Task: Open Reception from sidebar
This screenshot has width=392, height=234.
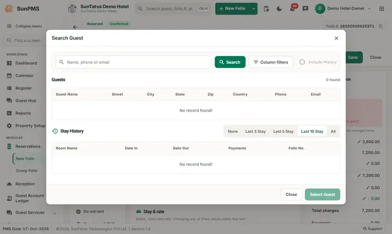Action: (x=25, y=184)
